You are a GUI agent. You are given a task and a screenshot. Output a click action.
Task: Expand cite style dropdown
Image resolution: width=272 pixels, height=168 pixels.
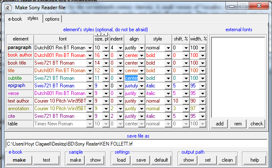click(168, 117)
